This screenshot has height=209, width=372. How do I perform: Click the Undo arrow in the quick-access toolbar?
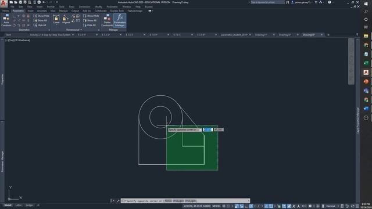pyautogui.click(x=44, y=2)
